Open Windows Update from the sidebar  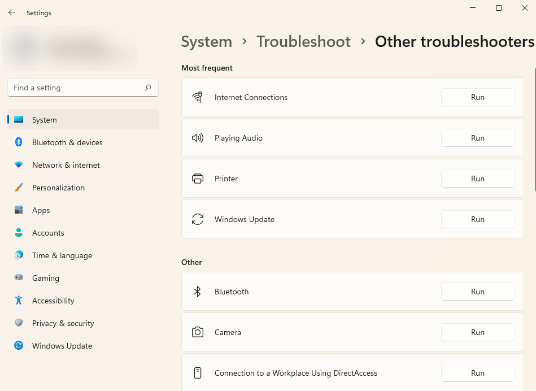(62, 346)
